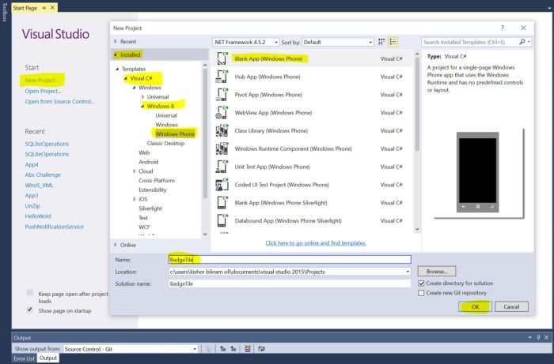Image resolution: width=554 pixels, height=364 pixels.
Task: Switch to the Error List tab
Action: 24,358
